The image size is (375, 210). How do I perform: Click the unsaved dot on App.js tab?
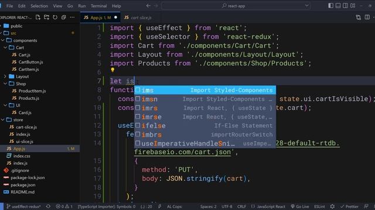[116, 17]
